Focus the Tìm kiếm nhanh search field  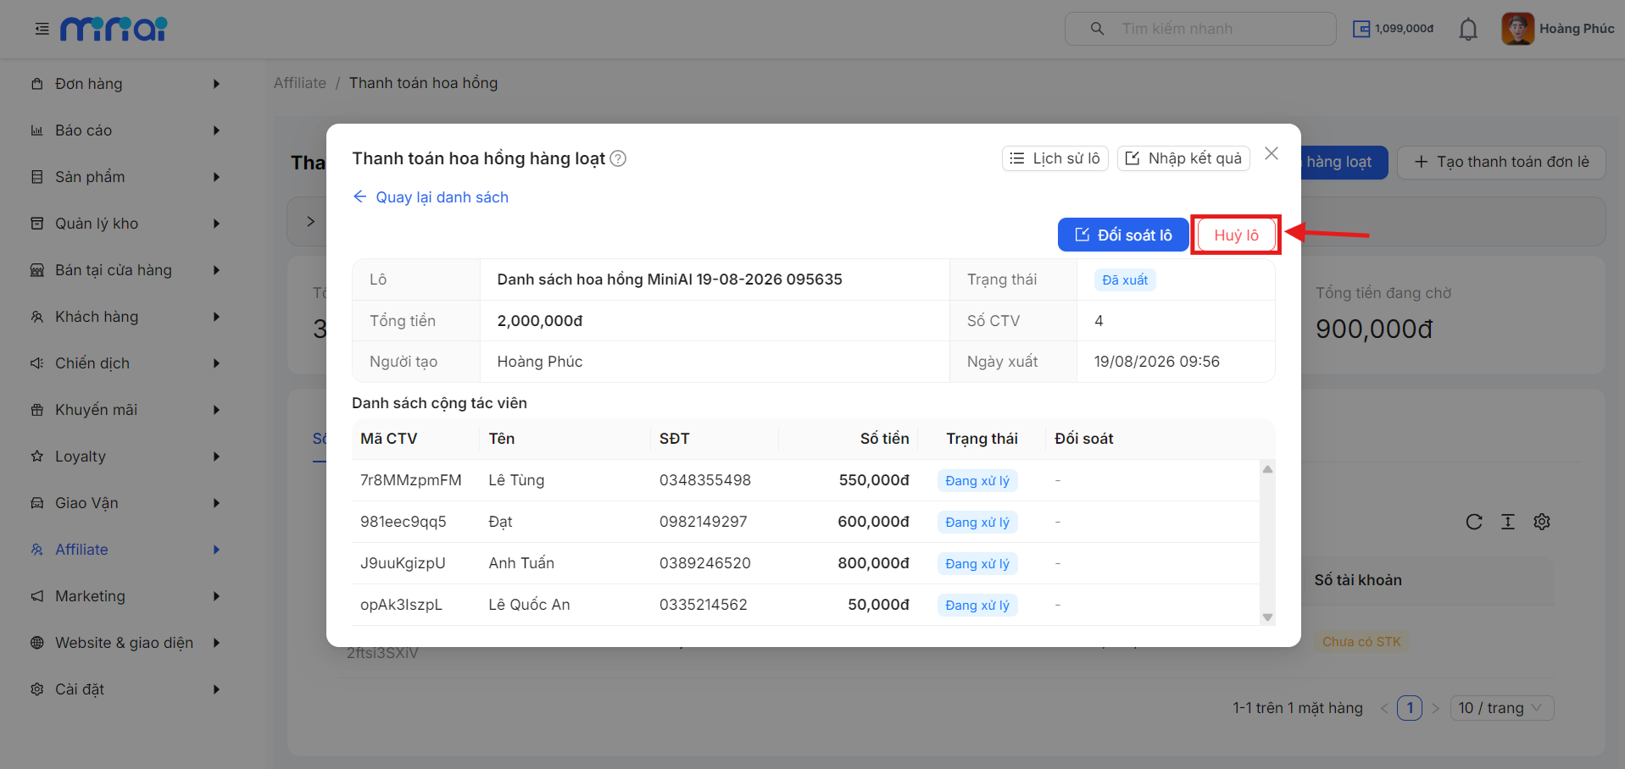coord(1200,29)
